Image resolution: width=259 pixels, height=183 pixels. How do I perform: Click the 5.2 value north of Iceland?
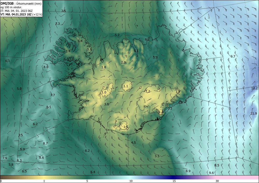pyautogui.click(x=117, y=35)
